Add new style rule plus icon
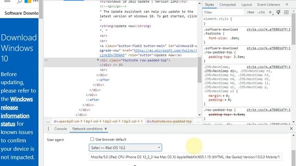 (x=271, y=12)
